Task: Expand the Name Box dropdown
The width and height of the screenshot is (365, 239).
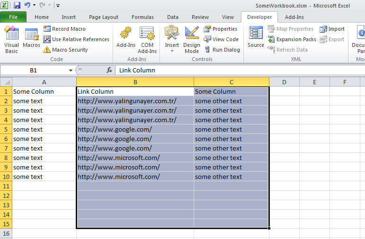Action: coord(71,71)
